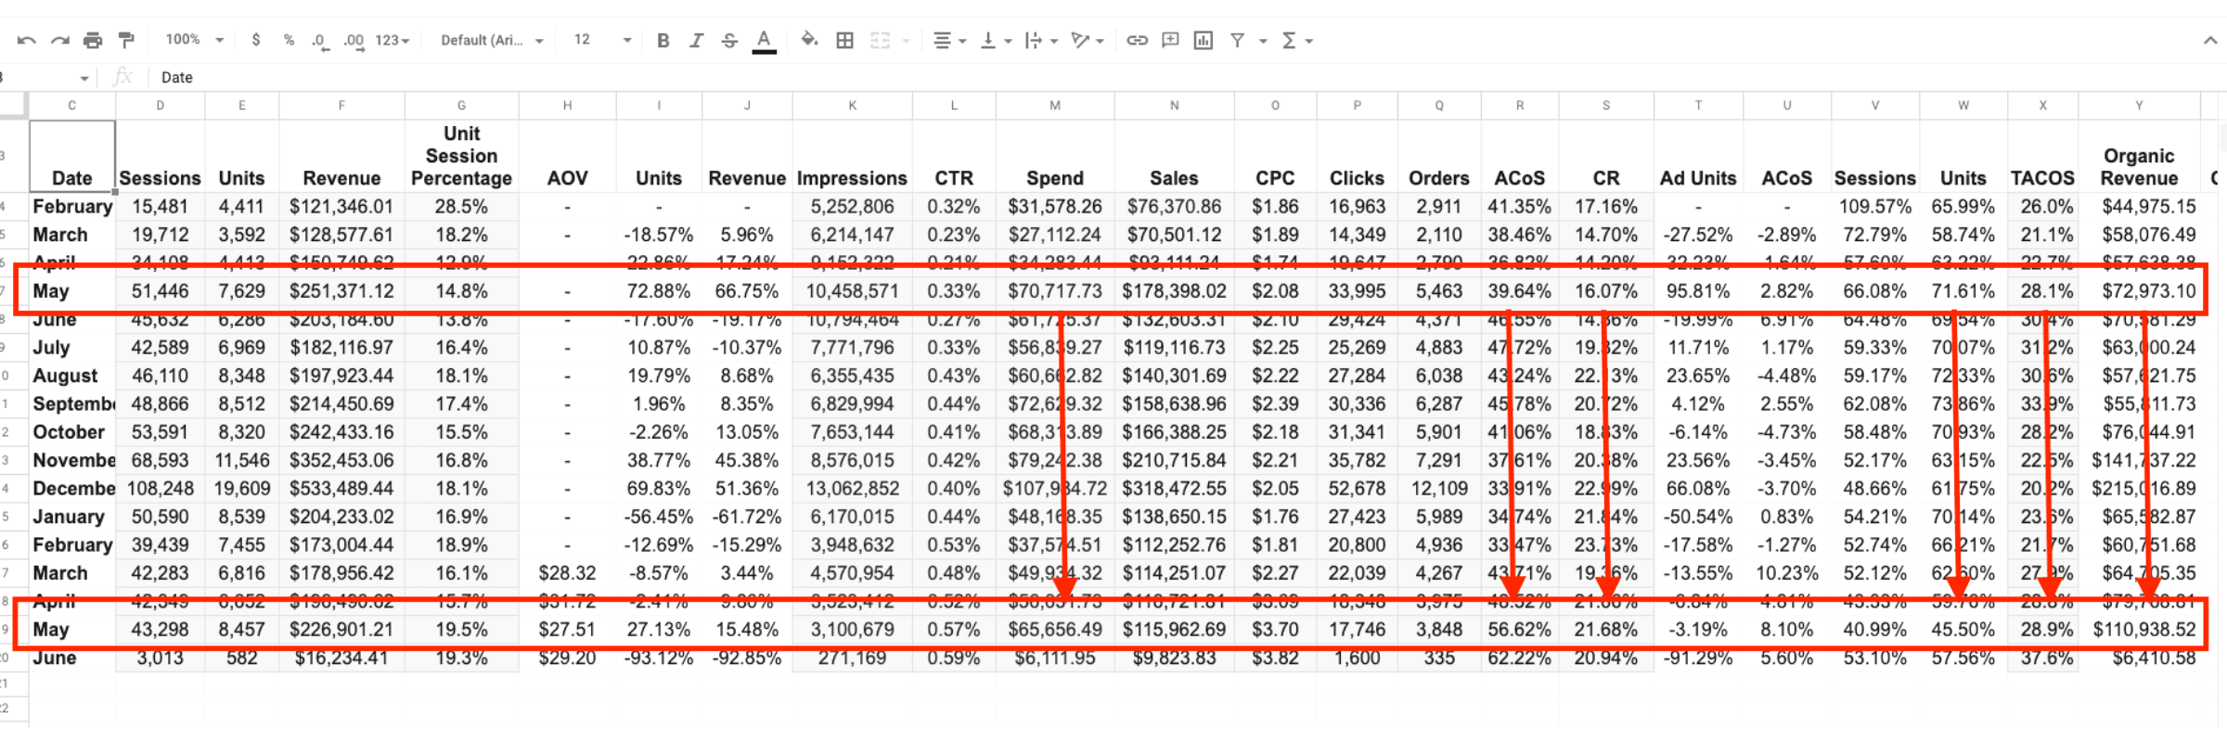Click the insert link icon
The image size is (2227, 742).
[1137, 41]
